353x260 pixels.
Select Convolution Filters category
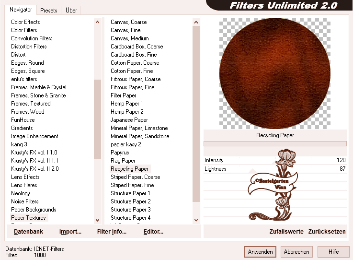tap(32, 38)
